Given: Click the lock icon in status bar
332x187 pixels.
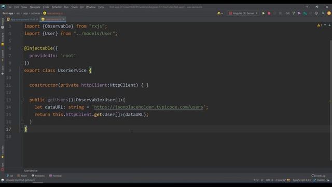Looking at the screenshot, I should point(328,180).
